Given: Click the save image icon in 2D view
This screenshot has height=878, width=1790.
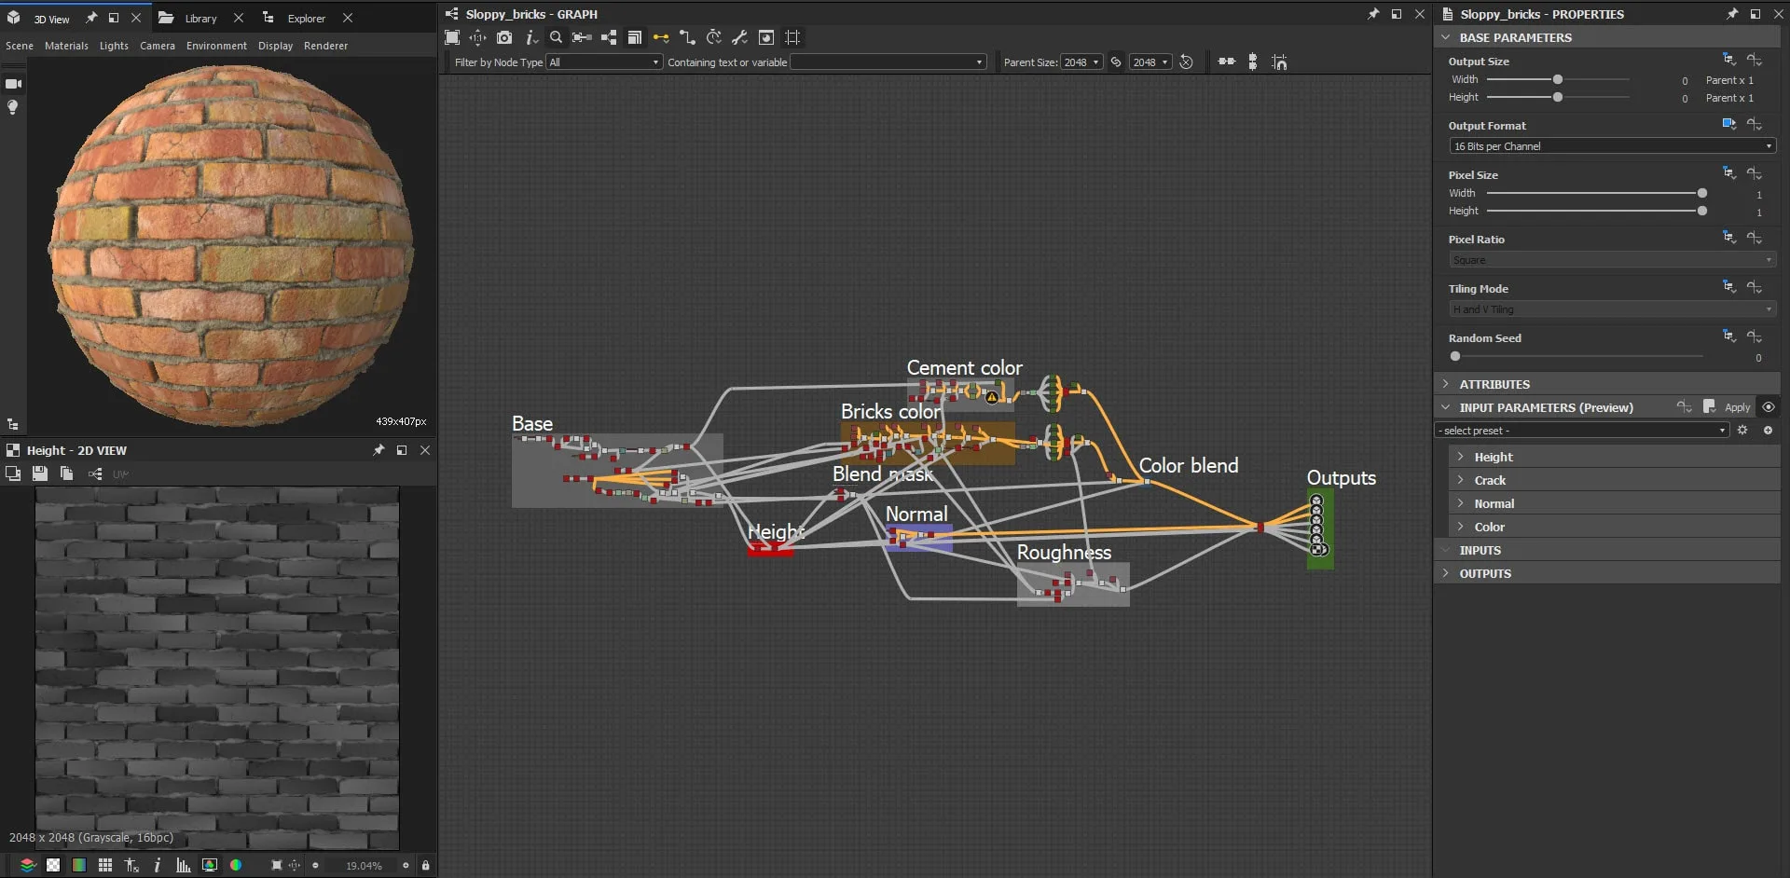Looking at the screenshot, I should pyautogui.click(x=39, y=474).
